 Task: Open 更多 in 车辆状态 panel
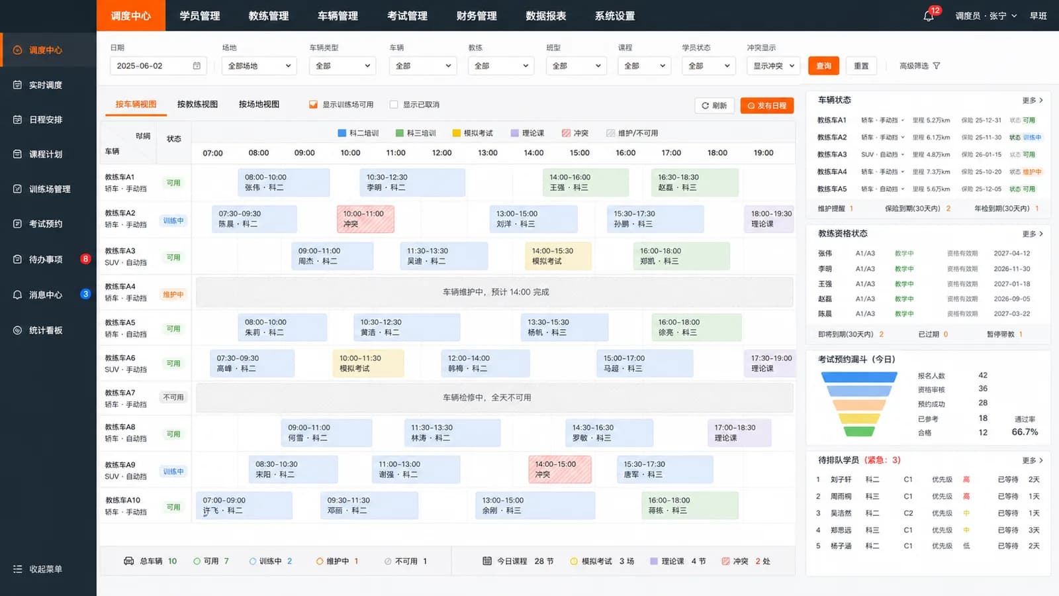coord(1033,101)
